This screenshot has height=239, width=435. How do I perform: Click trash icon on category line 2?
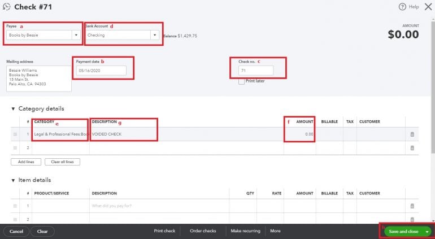pyautogui.click(x=412, y=148)
